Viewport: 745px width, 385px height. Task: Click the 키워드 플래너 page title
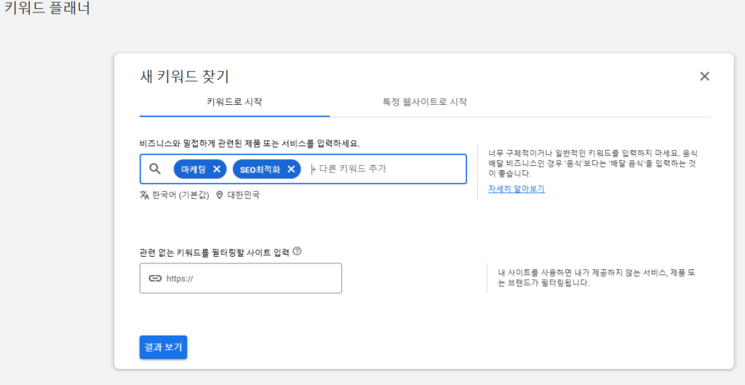[47, 7]
